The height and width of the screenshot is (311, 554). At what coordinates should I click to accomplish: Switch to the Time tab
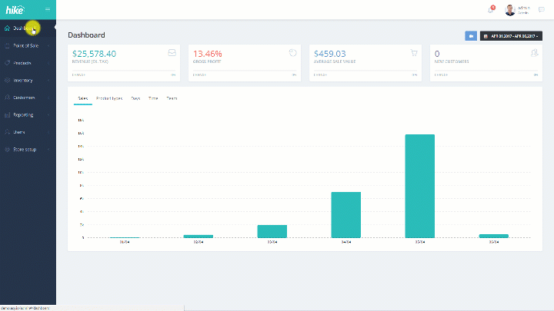(x=153, y=98)
